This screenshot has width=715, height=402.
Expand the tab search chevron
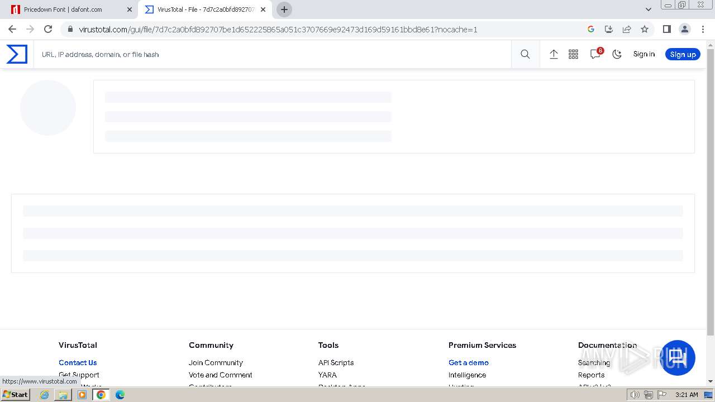point(649,9)
